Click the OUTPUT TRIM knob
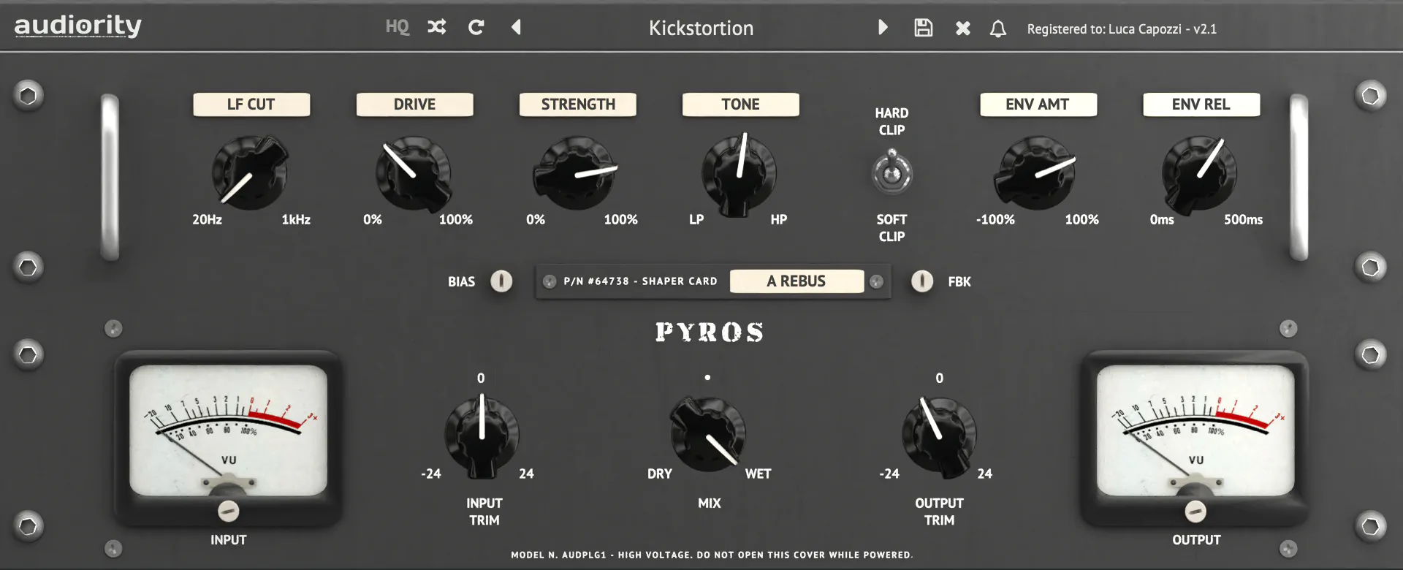Screen dimensions: 1403x570 (939, 436)
